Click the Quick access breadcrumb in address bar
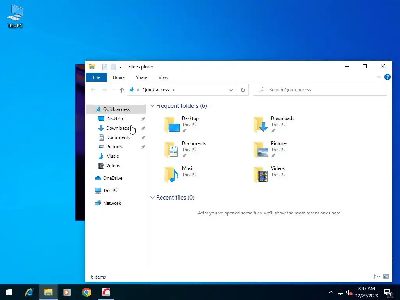The width and height of the screenshot is (400, 300). click(155, 90)
